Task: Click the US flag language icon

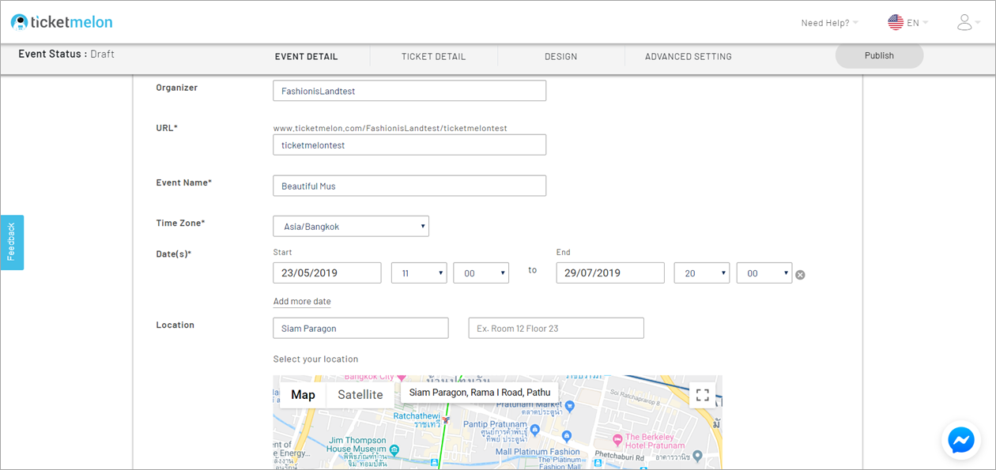Action: (x=896, y=22)
